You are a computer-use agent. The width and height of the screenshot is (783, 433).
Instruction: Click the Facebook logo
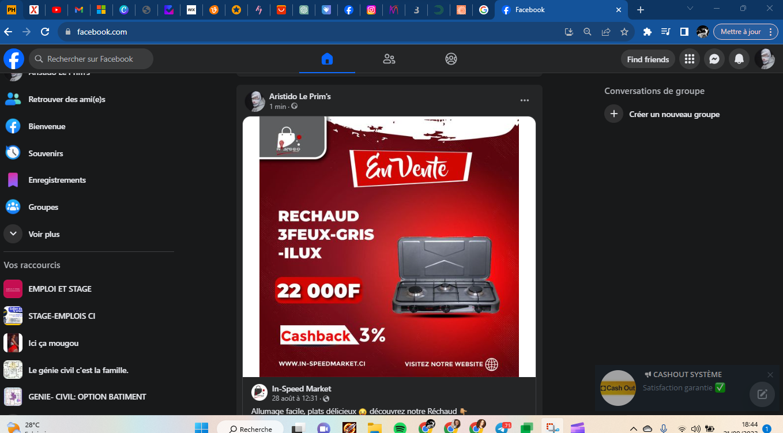(14, 59)
